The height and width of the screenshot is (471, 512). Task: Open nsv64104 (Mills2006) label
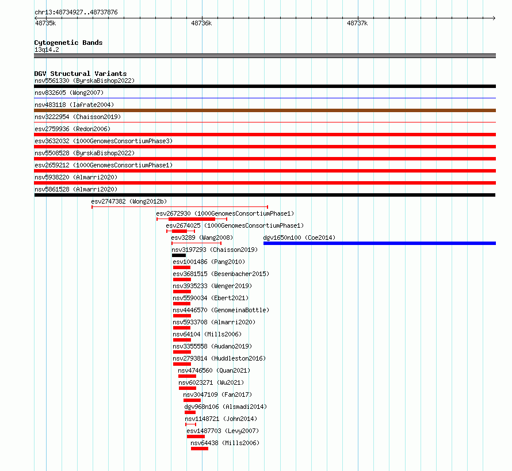(x=207, y=334)
